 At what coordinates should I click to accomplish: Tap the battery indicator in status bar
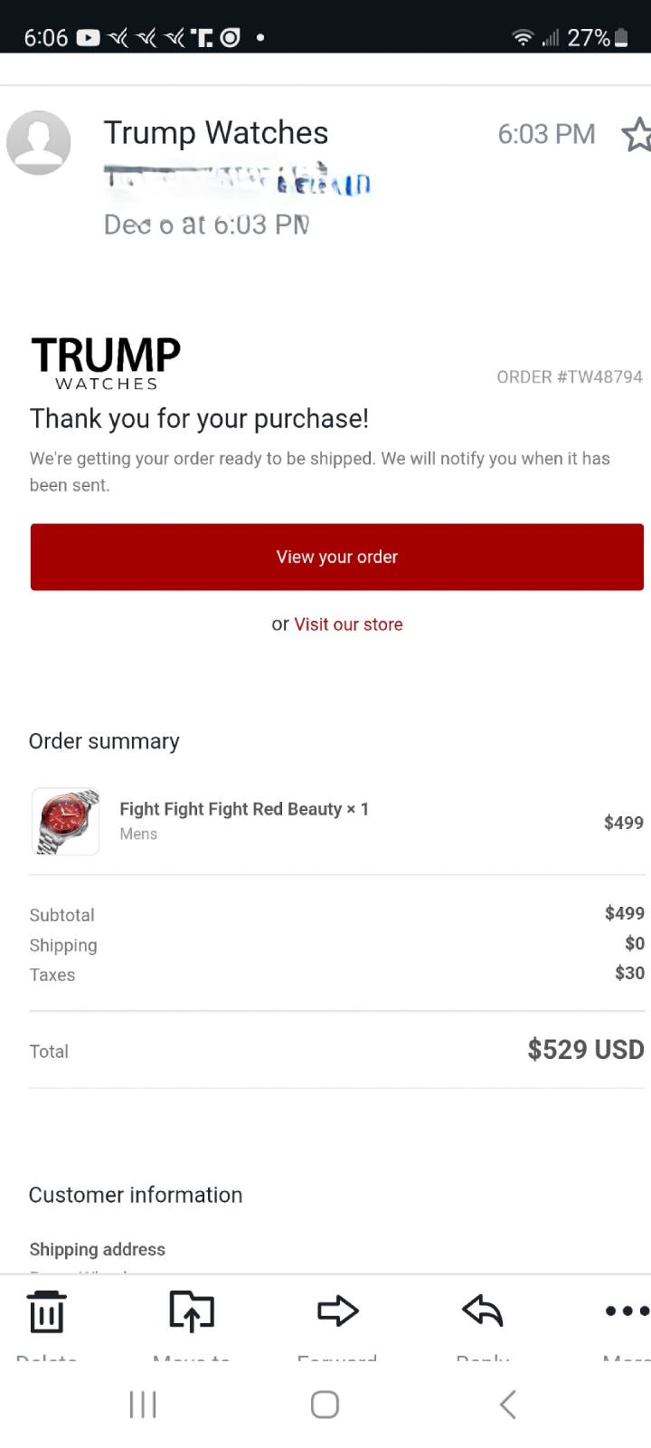[621, 38]
